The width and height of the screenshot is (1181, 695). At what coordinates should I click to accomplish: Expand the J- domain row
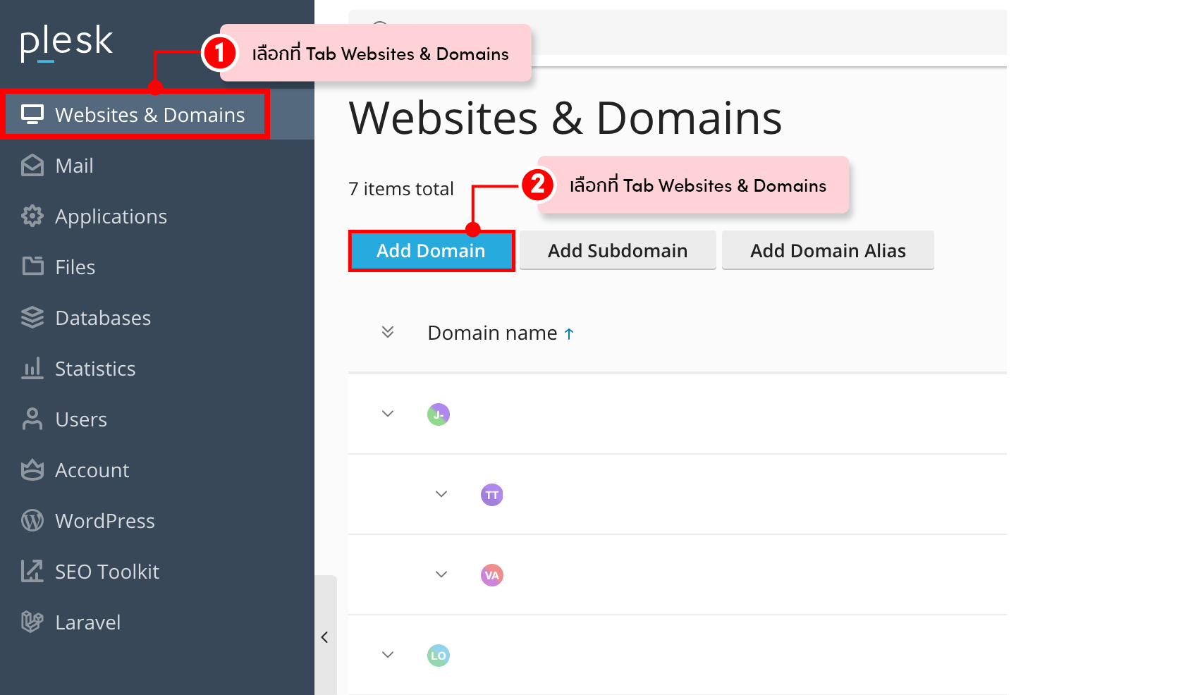(x=388, y=414)
